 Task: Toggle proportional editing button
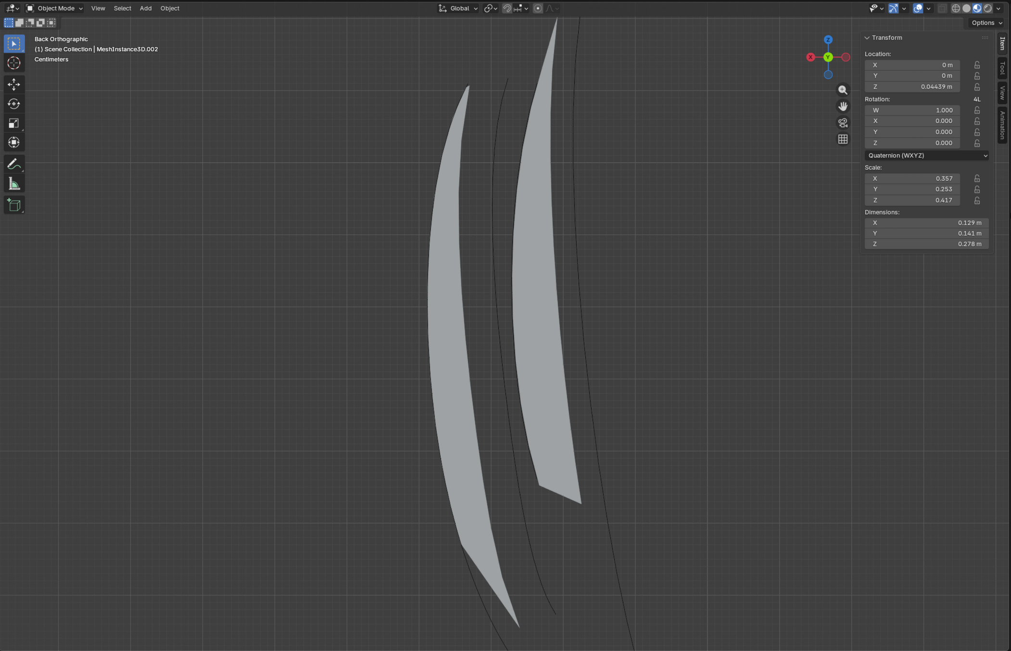click(538, 8)
